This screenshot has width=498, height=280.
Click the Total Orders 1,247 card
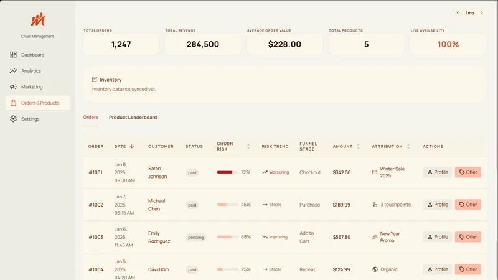pyautogui.click(x=121, y=44)
